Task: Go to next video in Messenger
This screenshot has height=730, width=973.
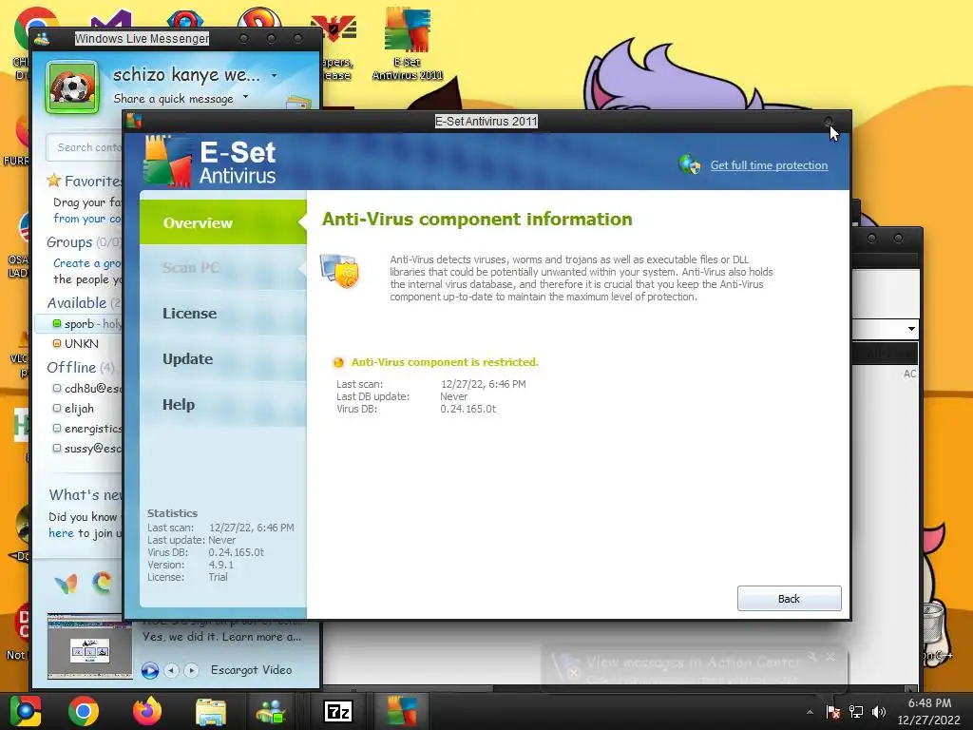Action: pyautogui.click(x=191, y=670)
